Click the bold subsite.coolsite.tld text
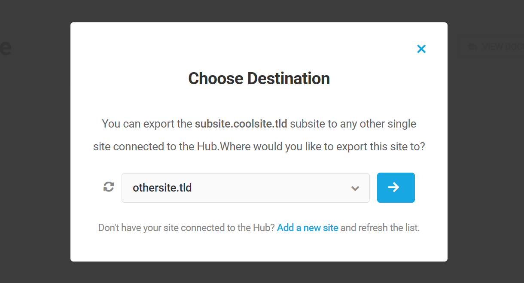 tap(241, 124)
